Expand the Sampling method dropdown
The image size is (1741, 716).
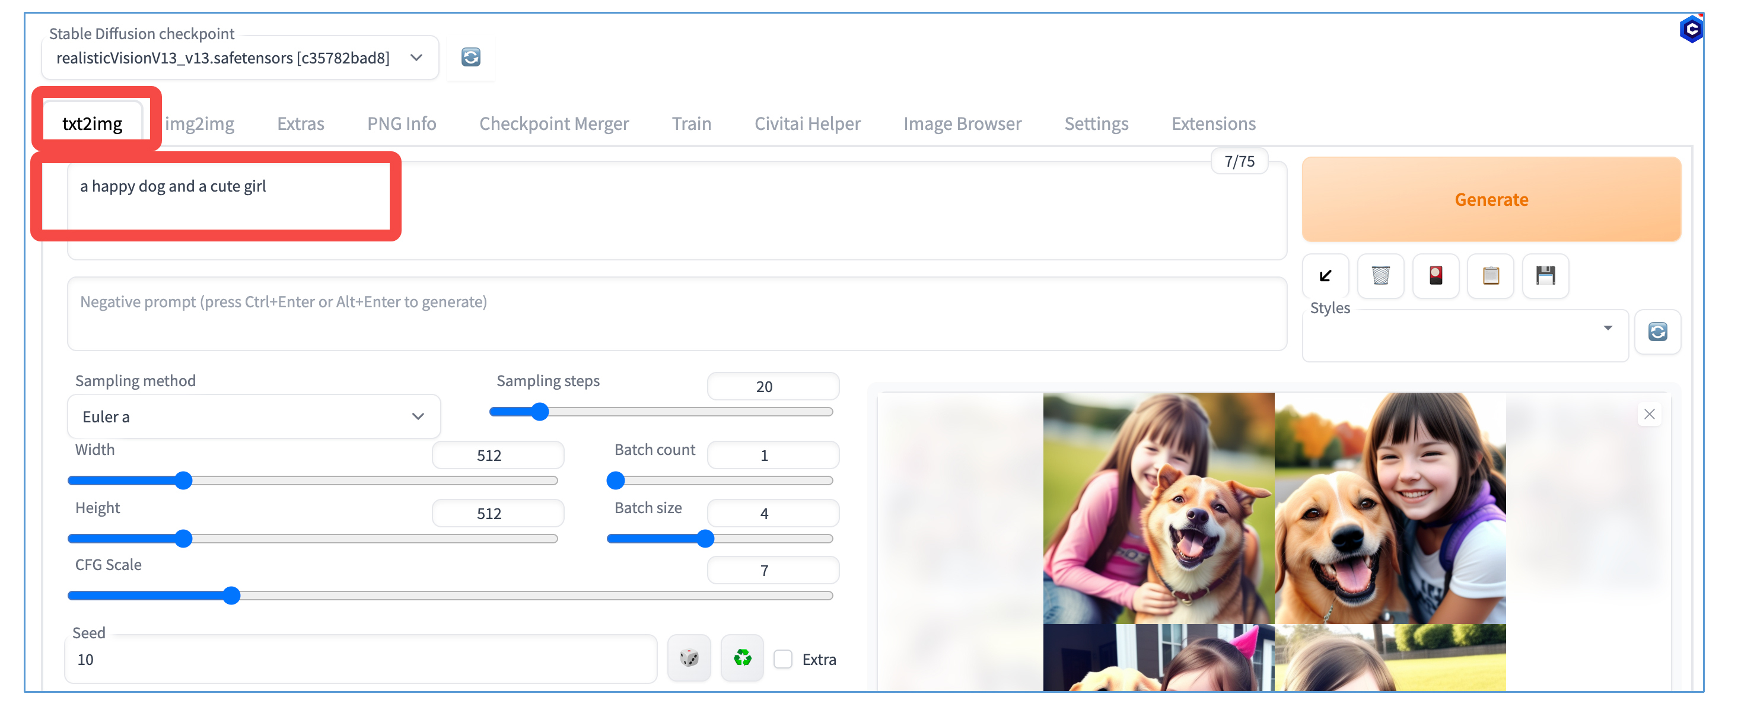pyautogui.click(x=253, y=416)
